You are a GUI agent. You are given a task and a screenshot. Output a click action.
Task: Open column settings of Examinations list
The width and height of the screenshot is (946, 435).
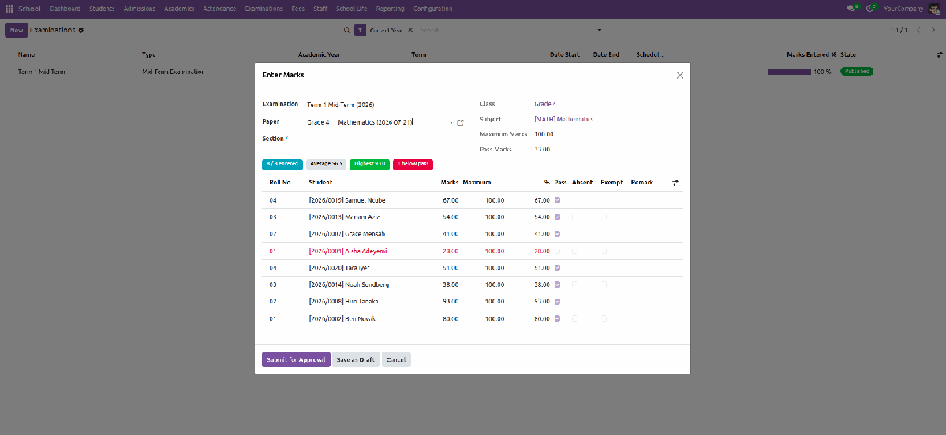pos(939,55)
